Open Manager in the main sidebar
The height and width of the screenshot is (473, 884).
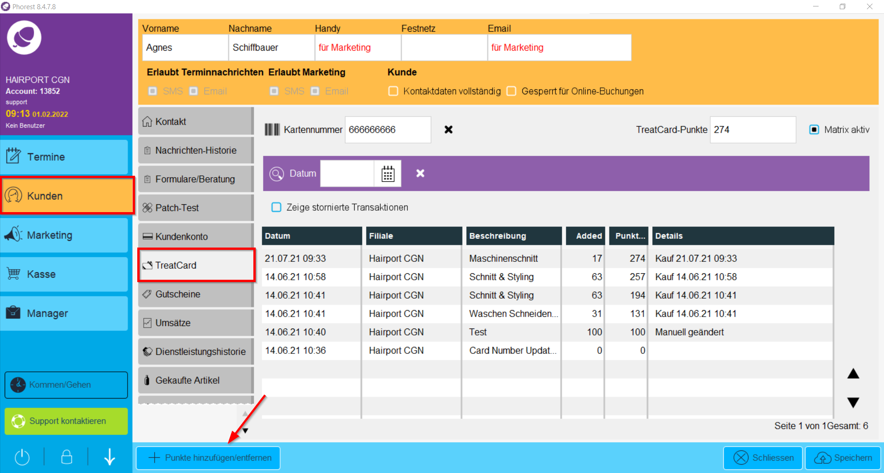64,313
